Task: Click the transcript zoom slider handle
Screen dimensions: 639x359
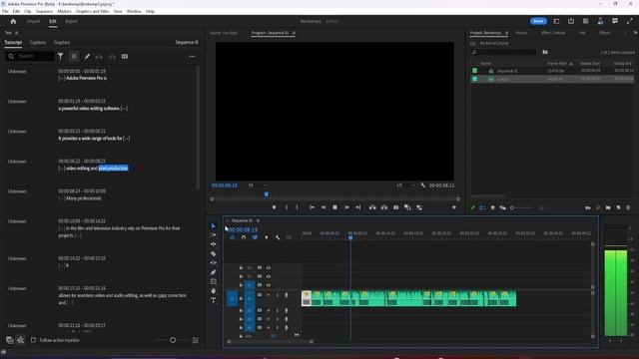Action: click(173, 340)
